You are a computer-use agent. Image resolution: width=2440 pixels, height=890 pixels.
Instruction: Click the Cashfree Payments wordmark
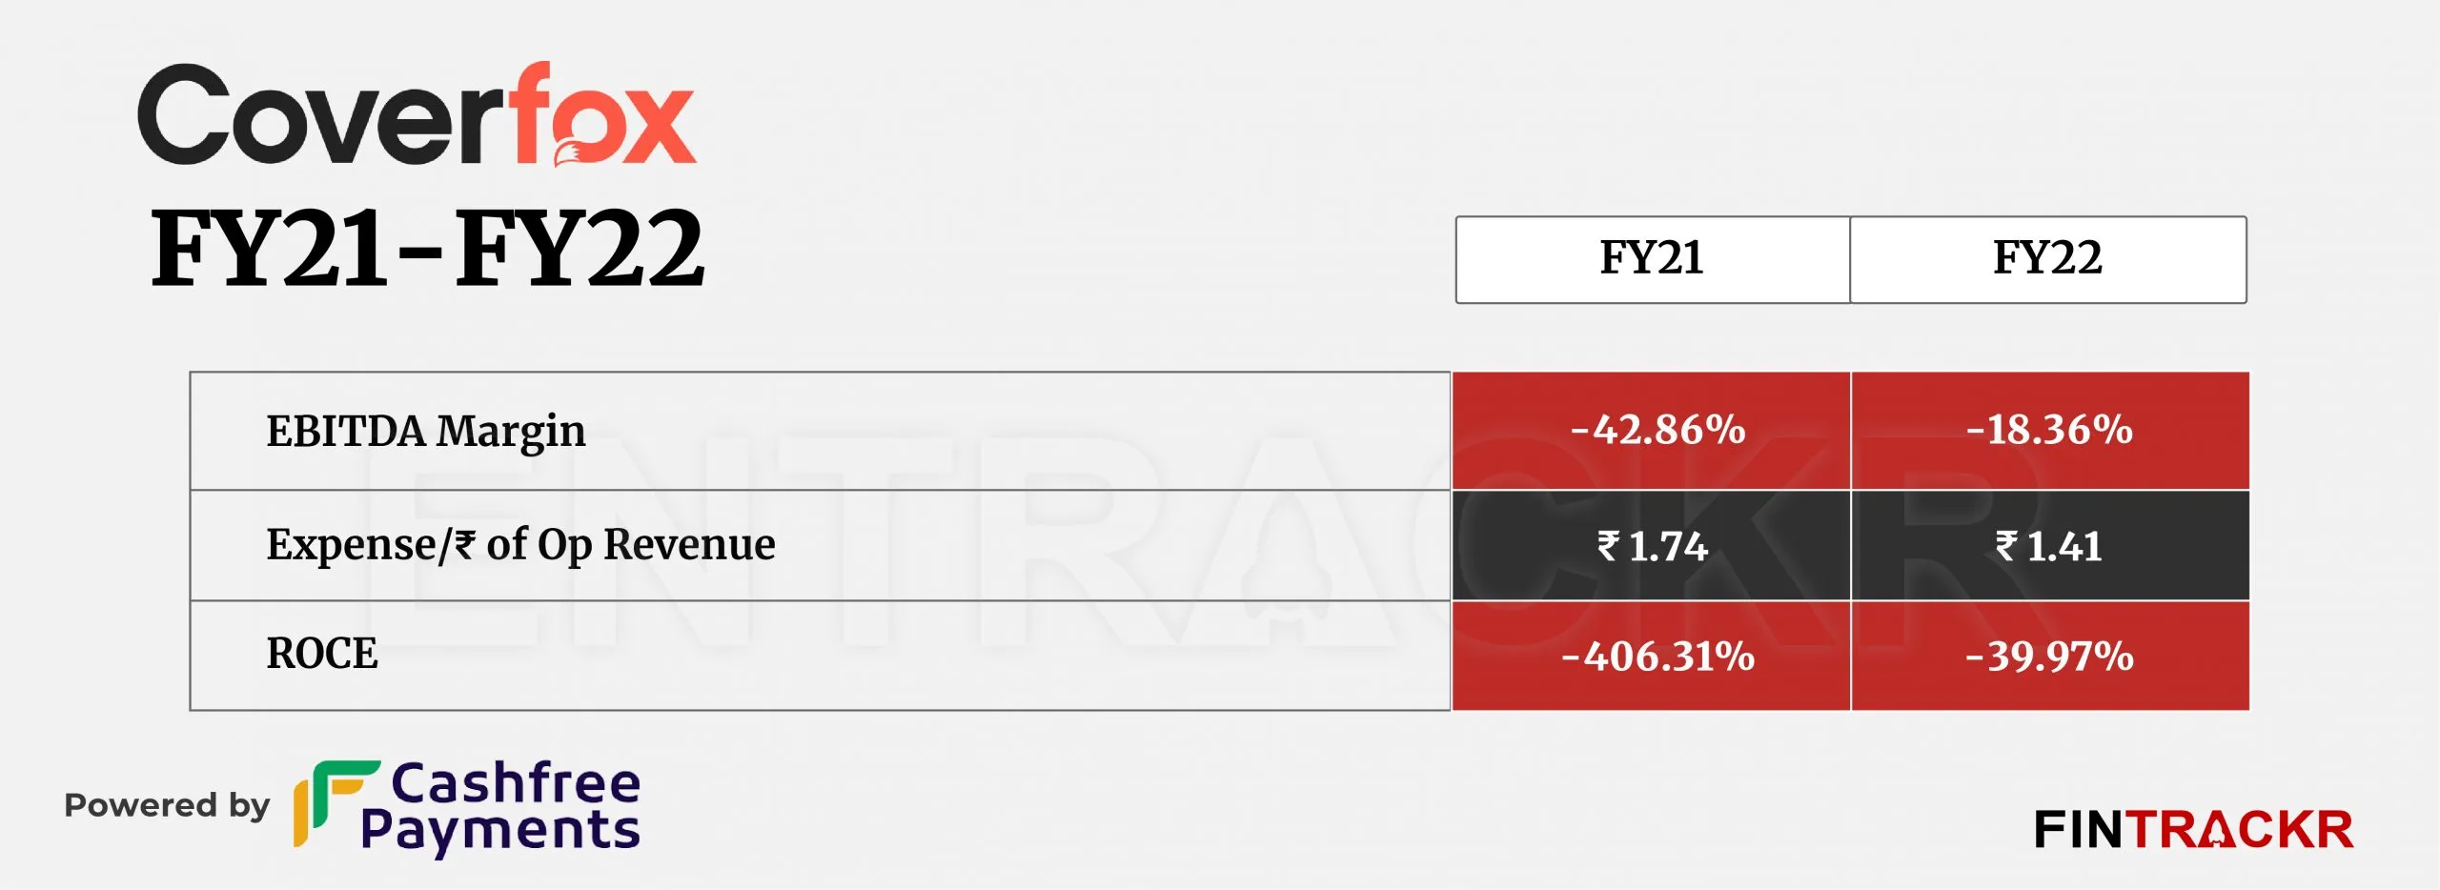coord(500,808)
